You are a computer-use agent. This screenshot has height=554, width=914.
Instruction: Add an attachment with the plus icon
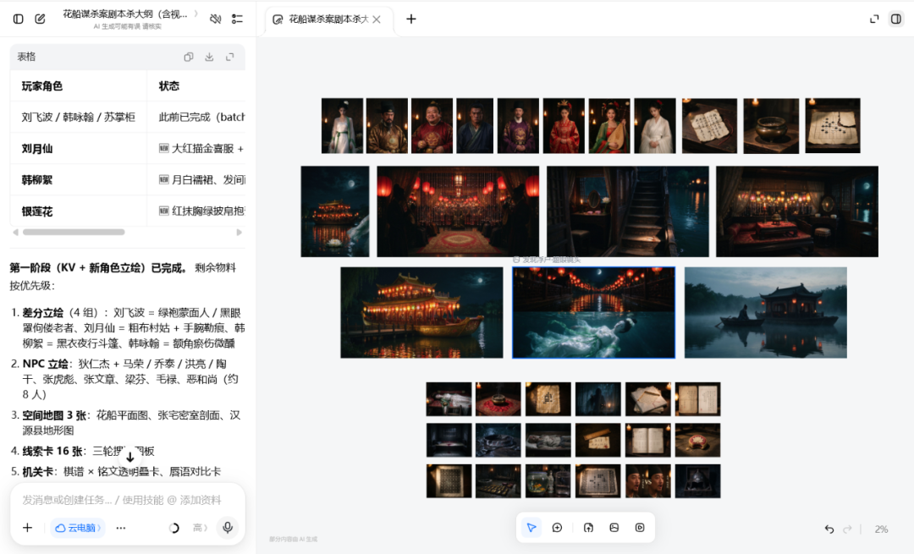[x=27, y=528]
